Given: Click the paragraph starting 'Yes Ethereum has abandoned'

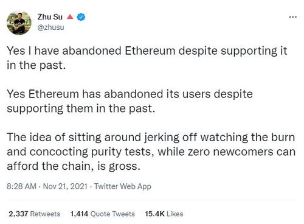Looking at the screenshot, I should pos(130,101).
